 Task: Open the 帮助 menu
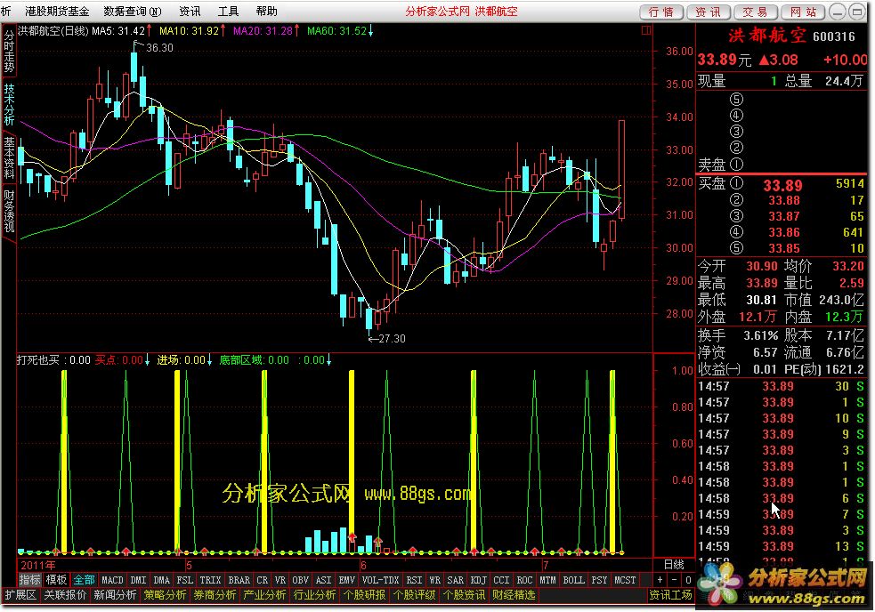(x=267, y=12)
